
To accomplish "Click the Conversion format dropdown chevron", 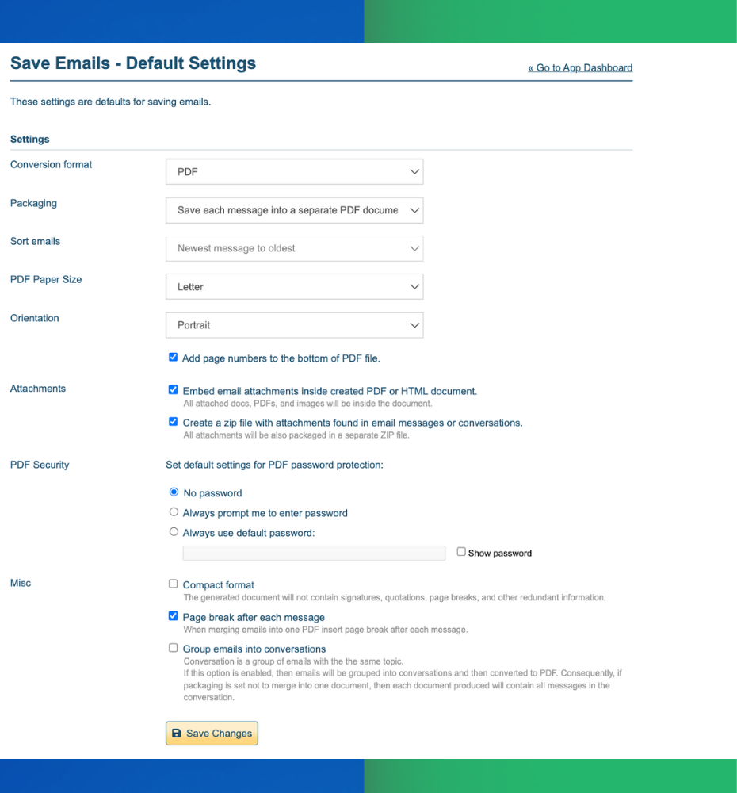I will tap(414, 172).
